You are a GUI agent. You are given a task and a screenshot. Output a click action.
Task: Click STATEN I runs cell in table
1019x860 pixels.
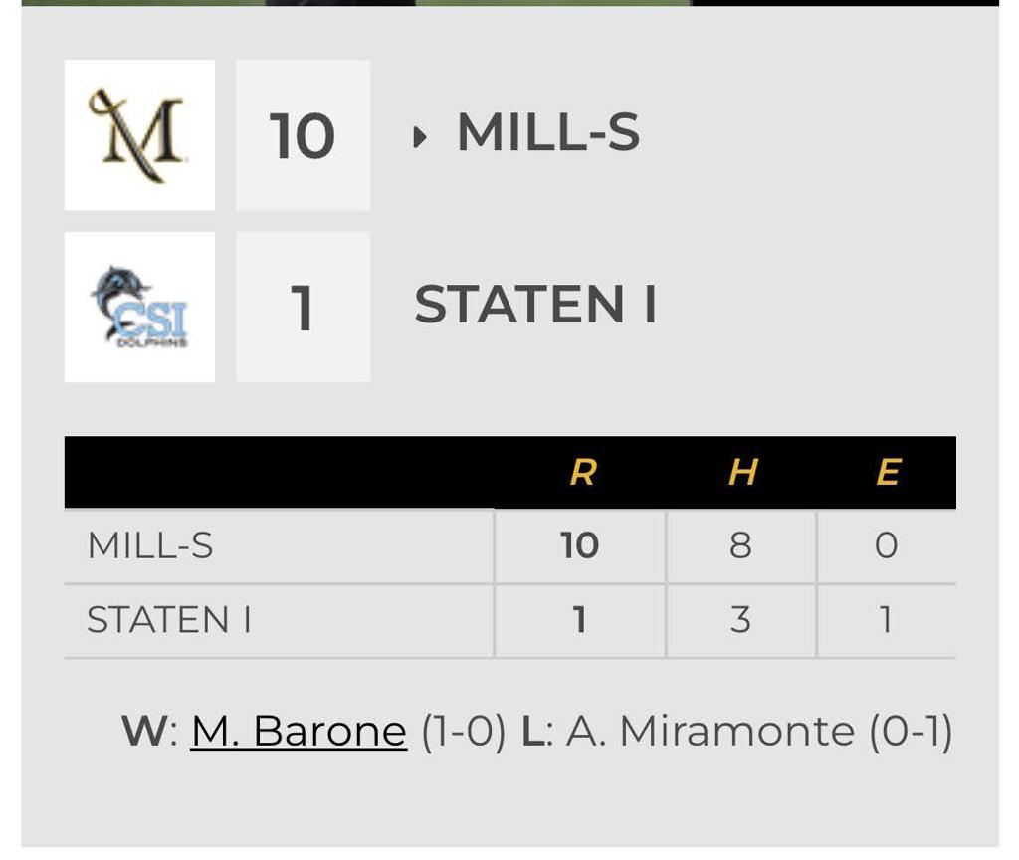click(580, 620)
